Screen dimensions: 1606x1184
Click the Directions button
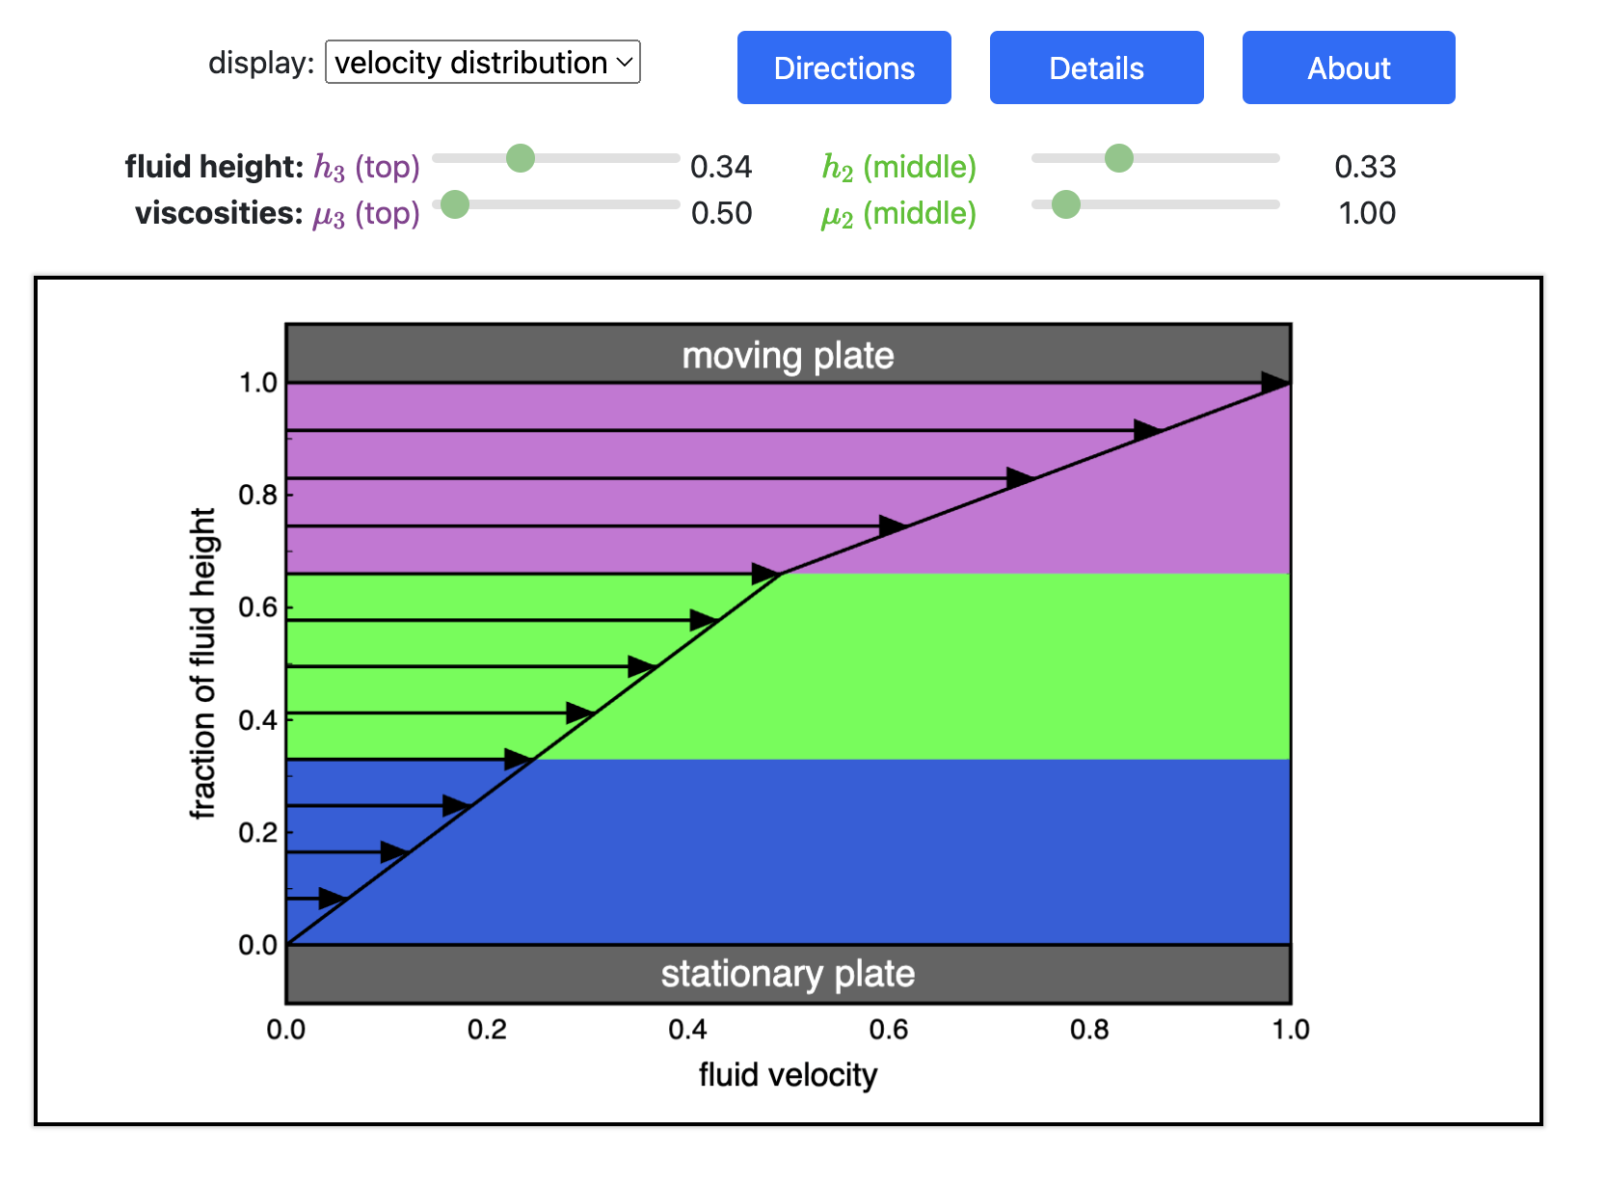pos(843,67)
